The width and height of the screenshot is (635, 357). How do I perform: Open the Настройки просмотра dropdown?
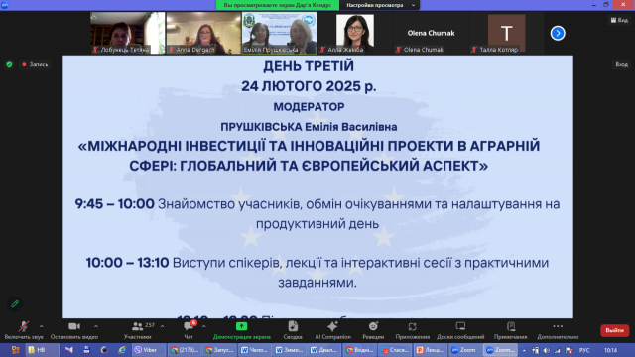(380, 5)
